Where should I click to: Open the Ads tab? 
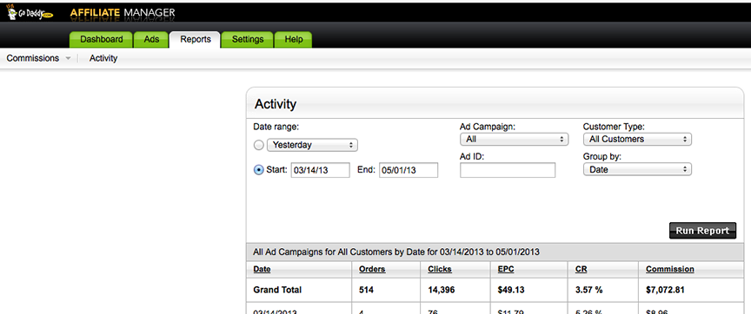[x=151, y=40]
